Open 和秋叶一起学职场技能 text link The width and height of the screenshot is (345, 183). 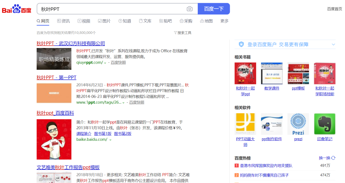pyautogui.click(x=325, y=91)
